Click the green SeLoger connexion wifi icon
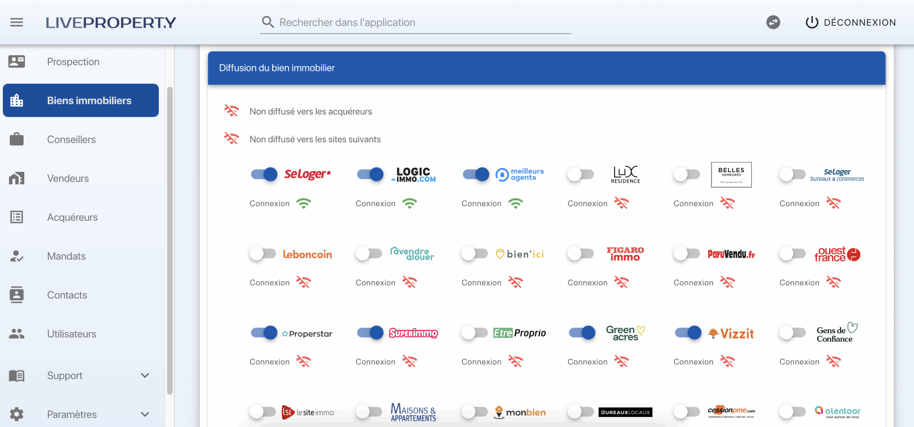This screenshot has width=914, height=427. 303,203
